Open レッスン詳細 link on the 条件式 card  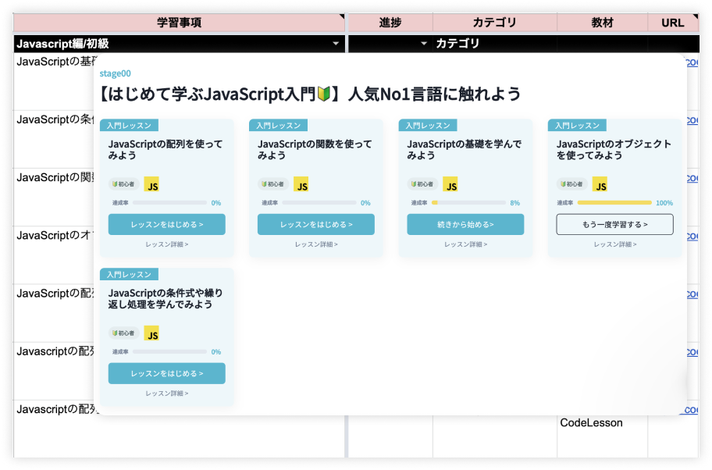point(166,393)
